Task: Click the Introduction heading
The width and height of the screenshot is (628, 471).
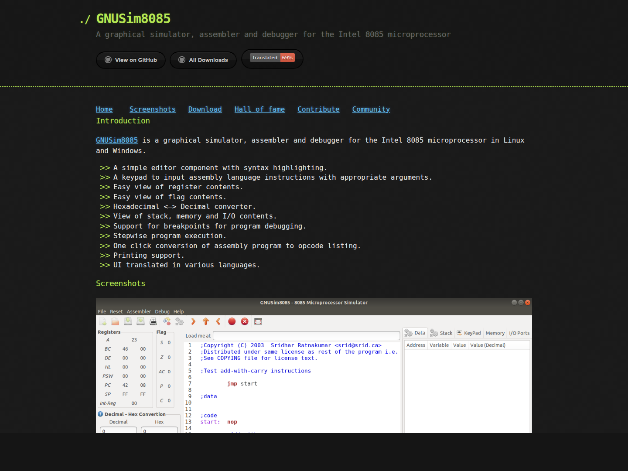Action: (123, 121)
